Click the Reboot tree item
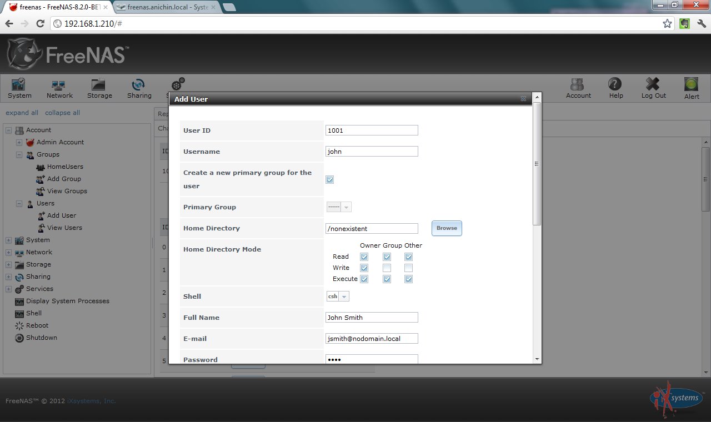This screenshot has height=422, width=711. click(37, 325)
